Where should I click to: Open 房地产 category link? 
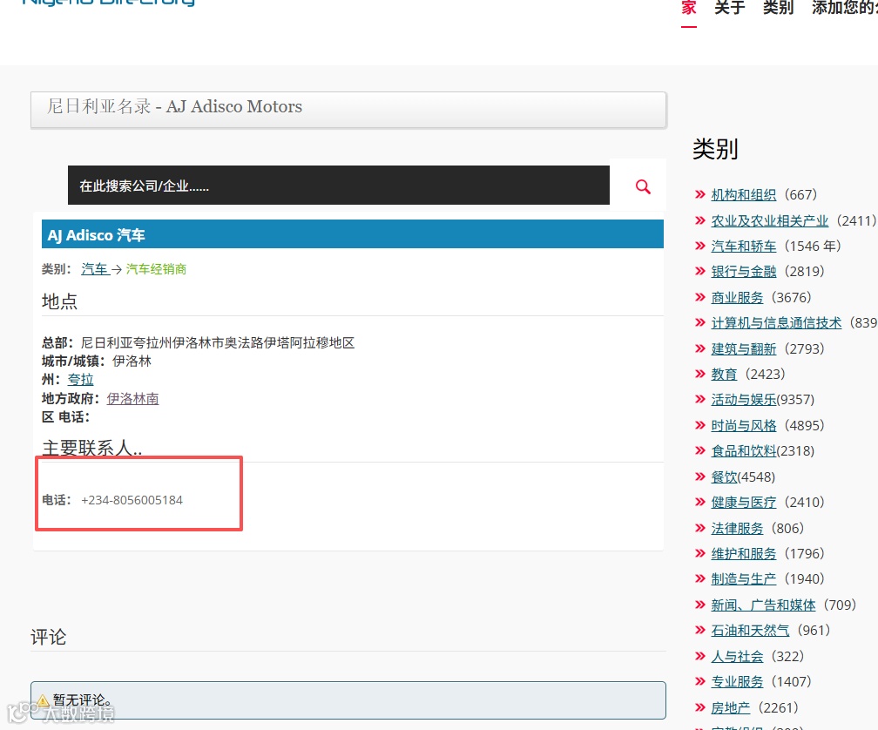[731, 707]
